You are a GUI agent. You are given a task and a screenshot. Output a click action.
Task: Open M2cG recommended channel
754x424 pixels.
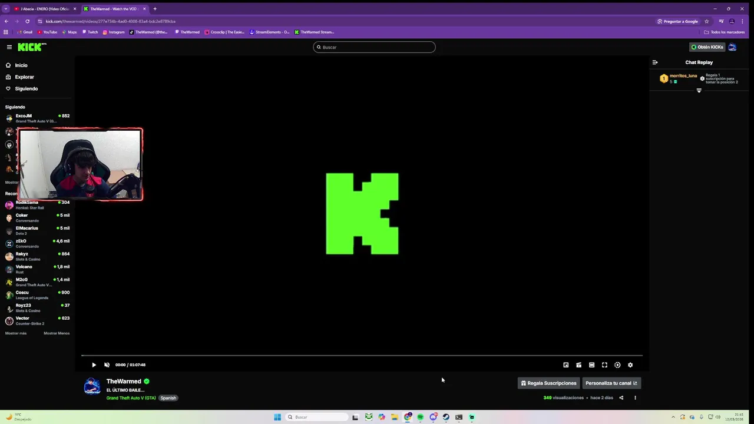pyautogui.click(x=37, y=282)
